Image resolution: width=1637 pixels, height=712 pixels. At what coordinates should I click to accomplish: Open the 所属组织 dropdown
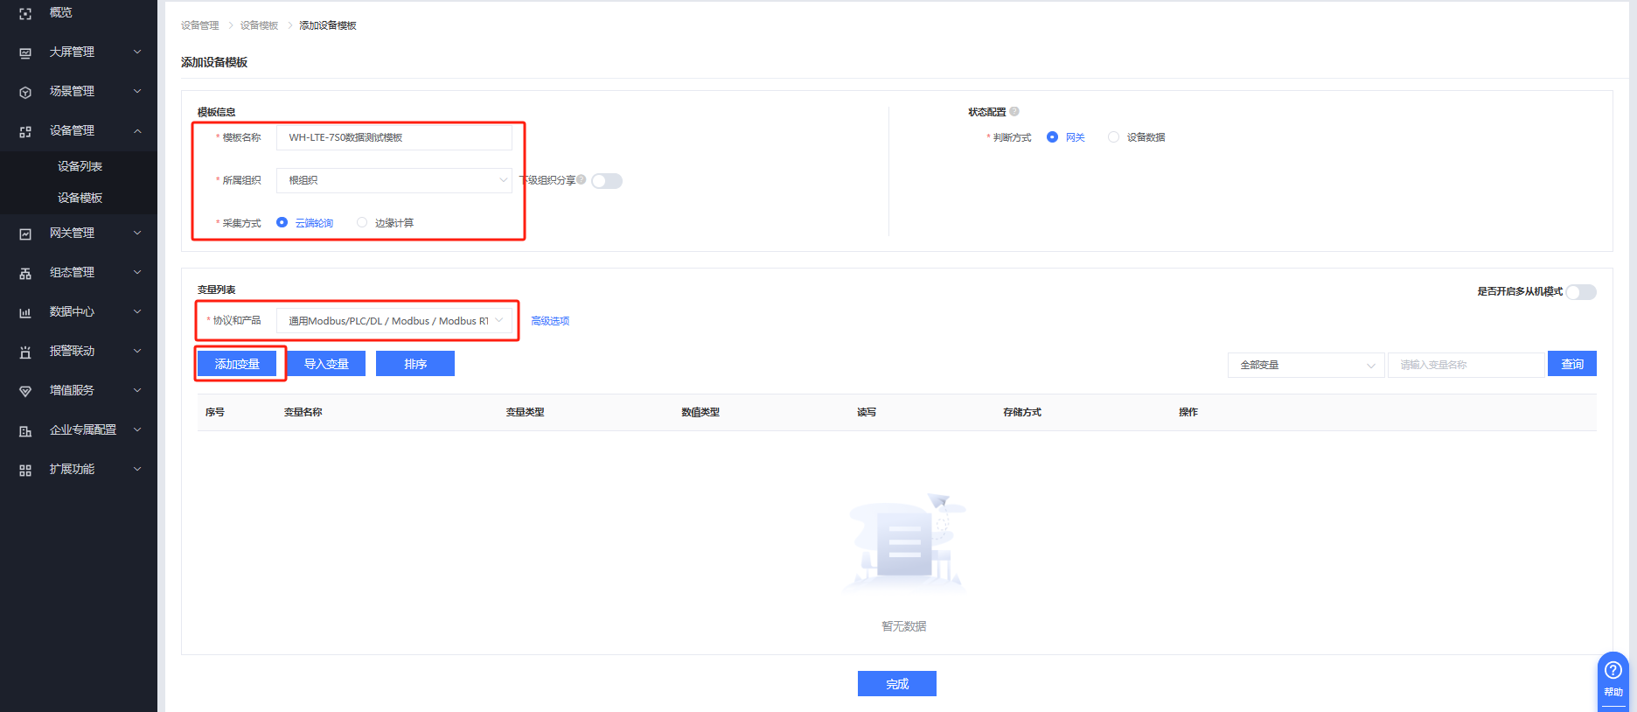[x=394, y=180]
